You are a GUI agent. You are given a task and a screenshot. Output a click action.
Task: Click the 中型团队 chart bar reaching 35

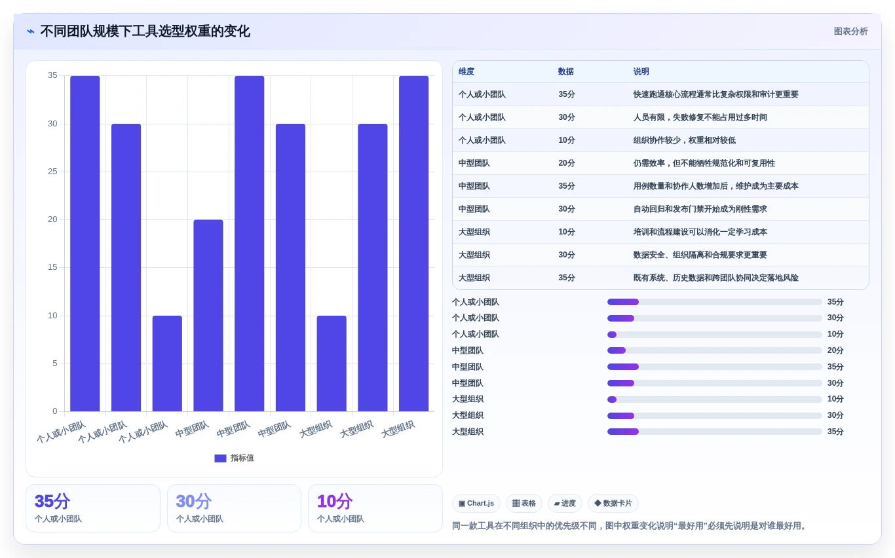click(x=250, y=244)
